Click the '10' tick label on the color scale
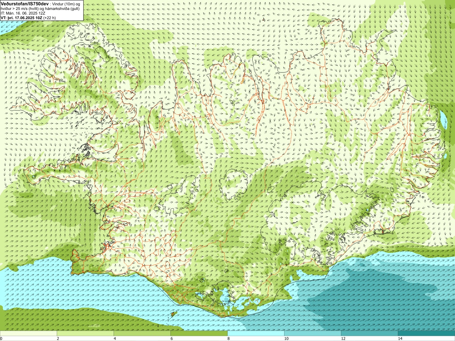Viewport: 455px width, 341px height. click(x=287, y=339)
